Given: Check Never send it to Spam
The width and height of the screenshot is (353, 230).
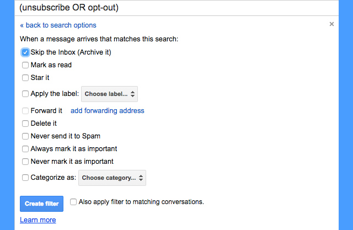Looking at the screenshot, I should 25,136.
